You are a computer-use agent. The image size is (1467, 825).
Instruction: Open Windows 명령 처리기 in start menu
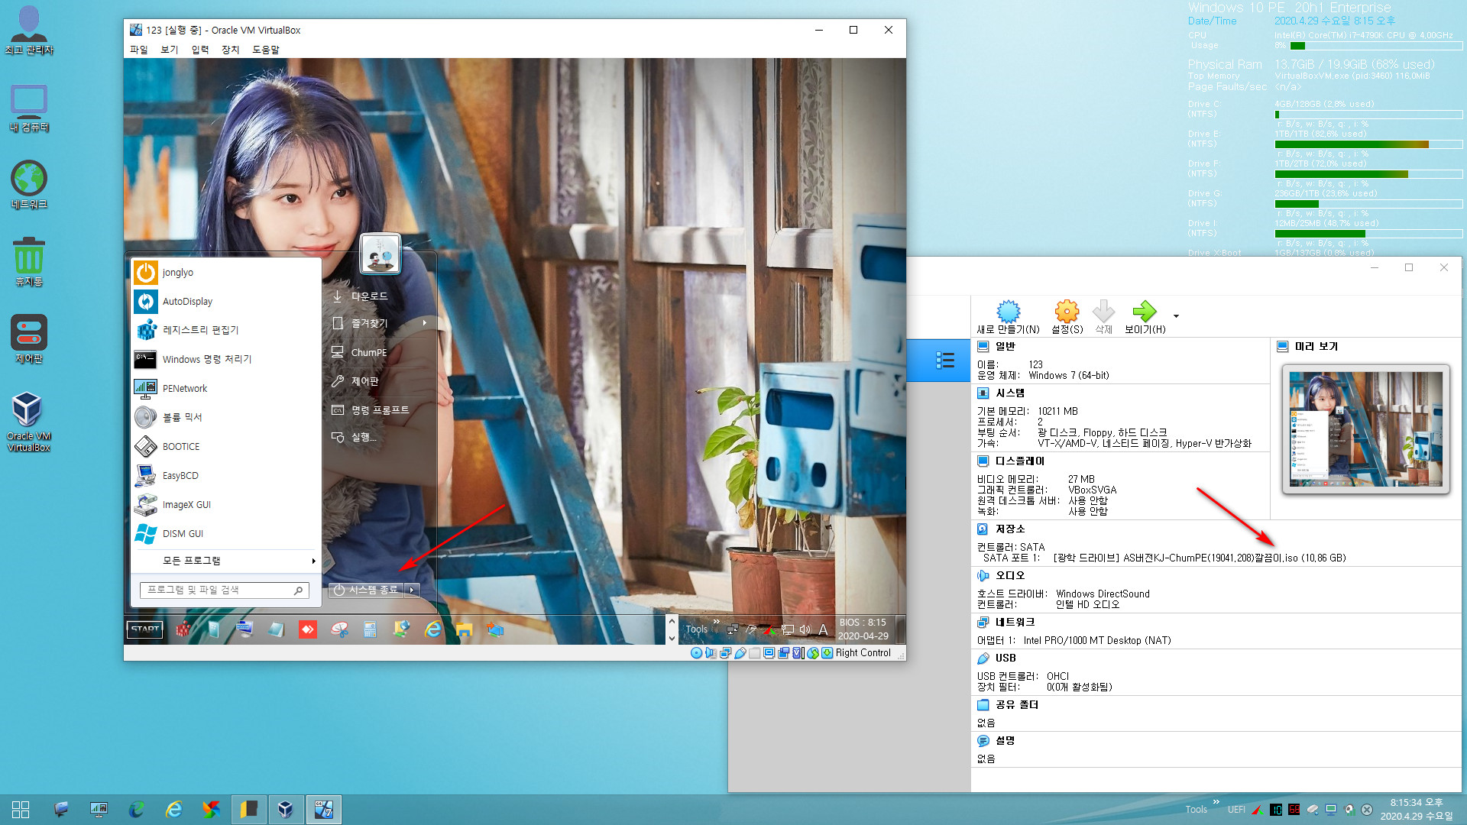click(x=225, y=359)
